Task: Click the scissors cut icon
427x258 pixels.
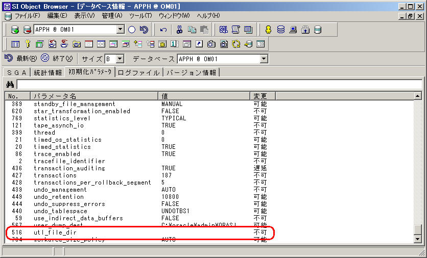Action: (180, 30)
